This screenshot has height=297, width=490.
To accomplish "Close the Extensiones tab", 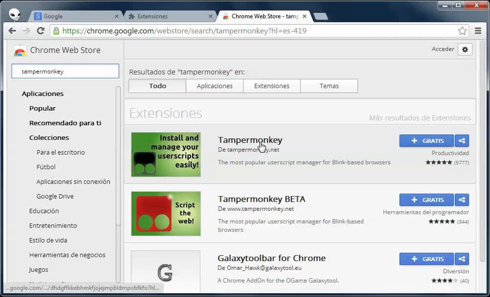I will click(x=211, y=16).
